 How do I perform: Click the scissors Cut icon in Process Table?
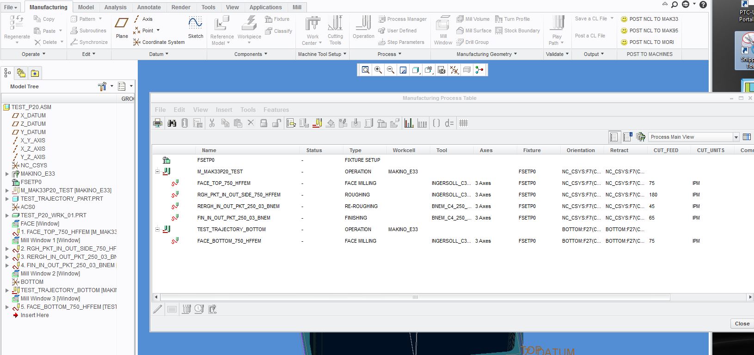click(212, 123)
